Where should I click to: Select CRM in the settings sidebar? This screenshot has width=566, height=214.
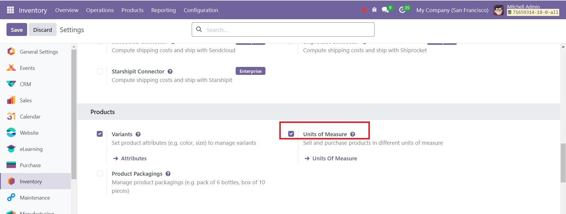25,84
